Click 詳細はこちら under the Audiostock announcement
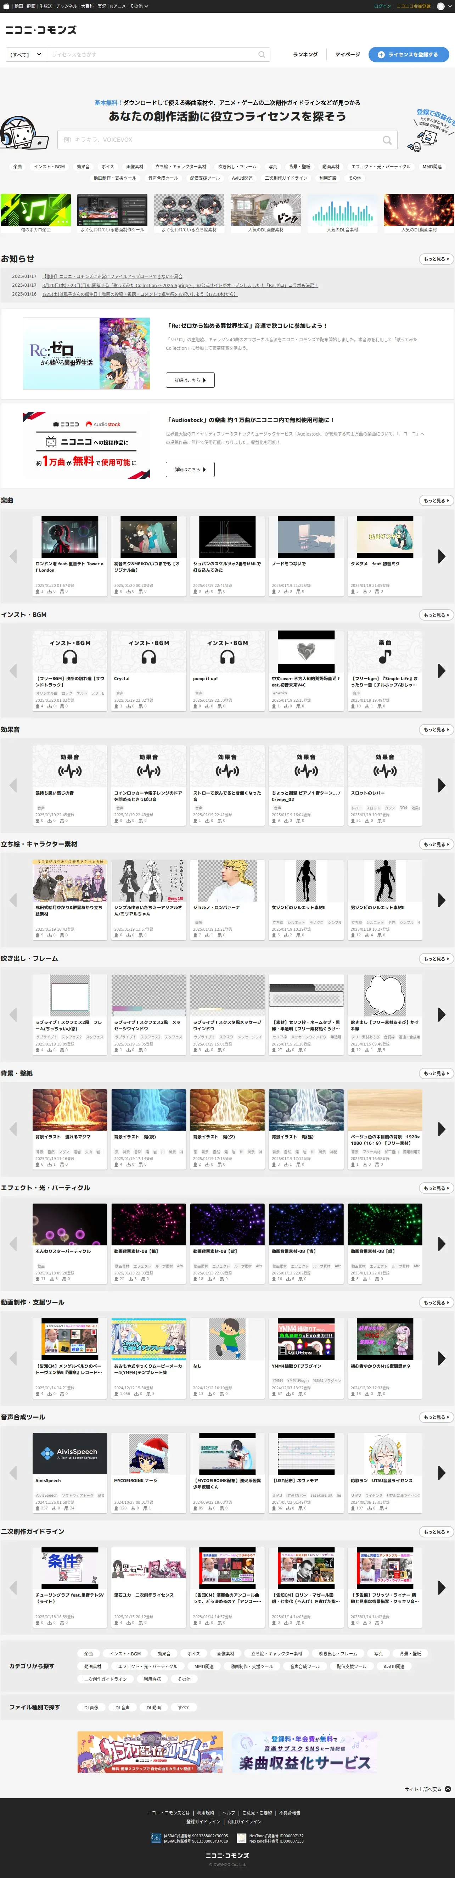Screen dimensions: 455x1878 pyautogui.click(x=190, y=470)
